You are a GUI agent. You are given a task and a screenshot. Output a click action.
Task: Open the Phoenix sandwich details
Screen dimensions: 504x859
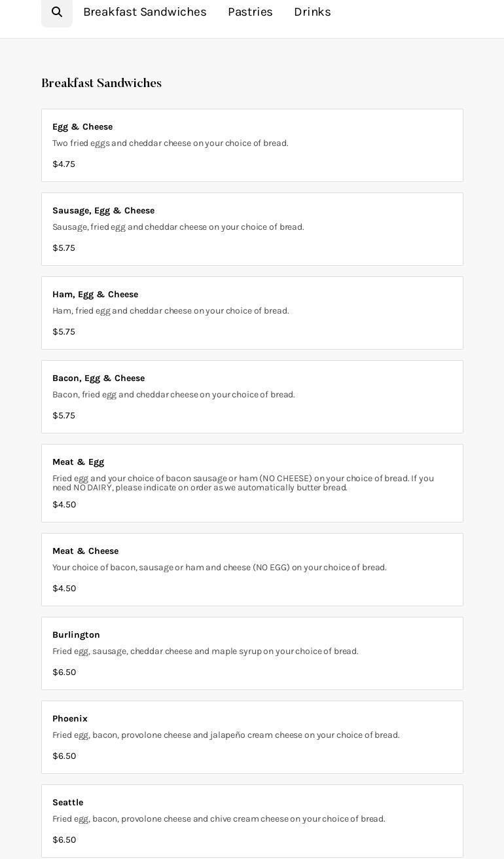click(x=69, y=719)
